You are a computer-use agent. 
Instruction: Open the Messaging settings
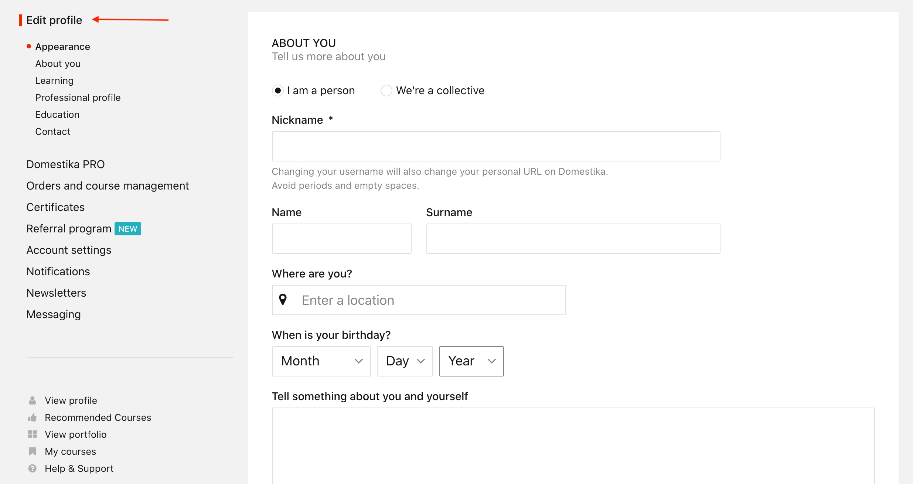click(54, 314)
